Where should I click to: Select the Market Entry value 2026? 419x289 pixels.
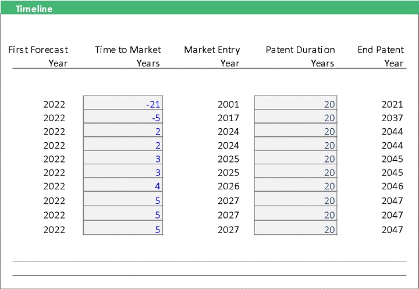(228, 186)
